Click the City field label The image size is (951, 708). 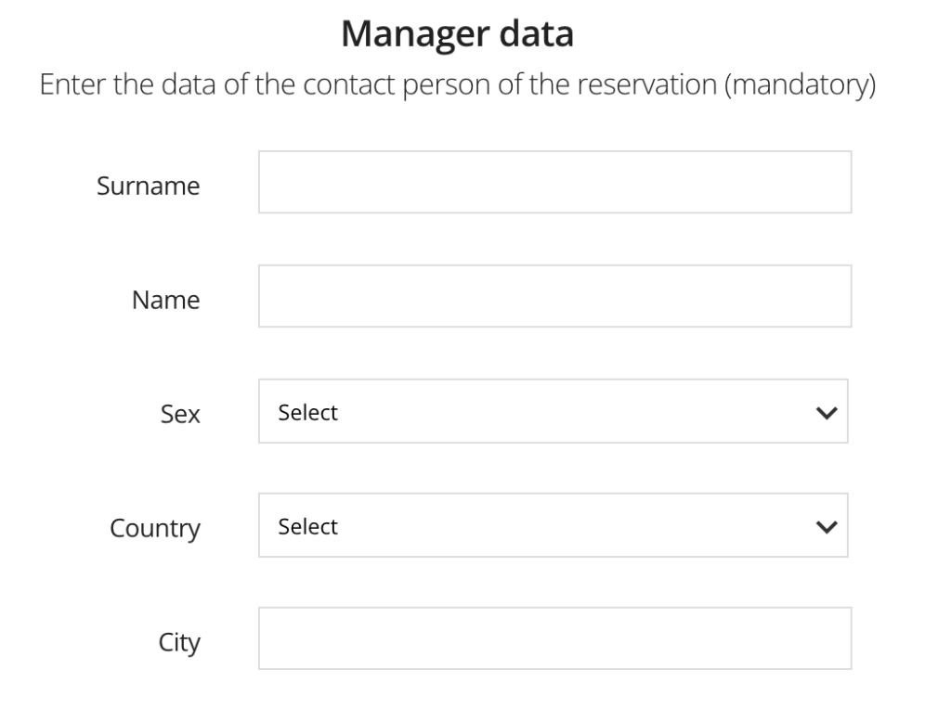click(182, 642)
